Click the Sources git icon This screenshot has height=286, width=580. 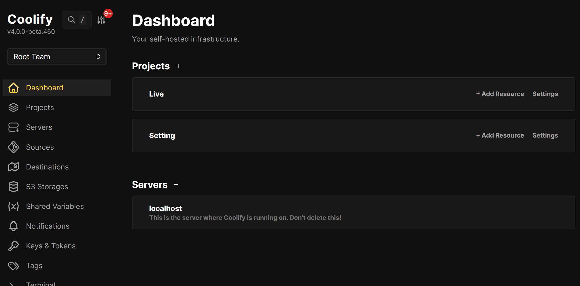[14, 147]
